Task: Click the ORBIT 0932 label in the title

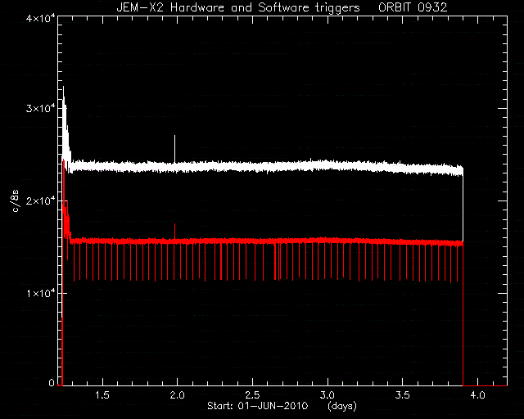Action: (x=413, y=7)
